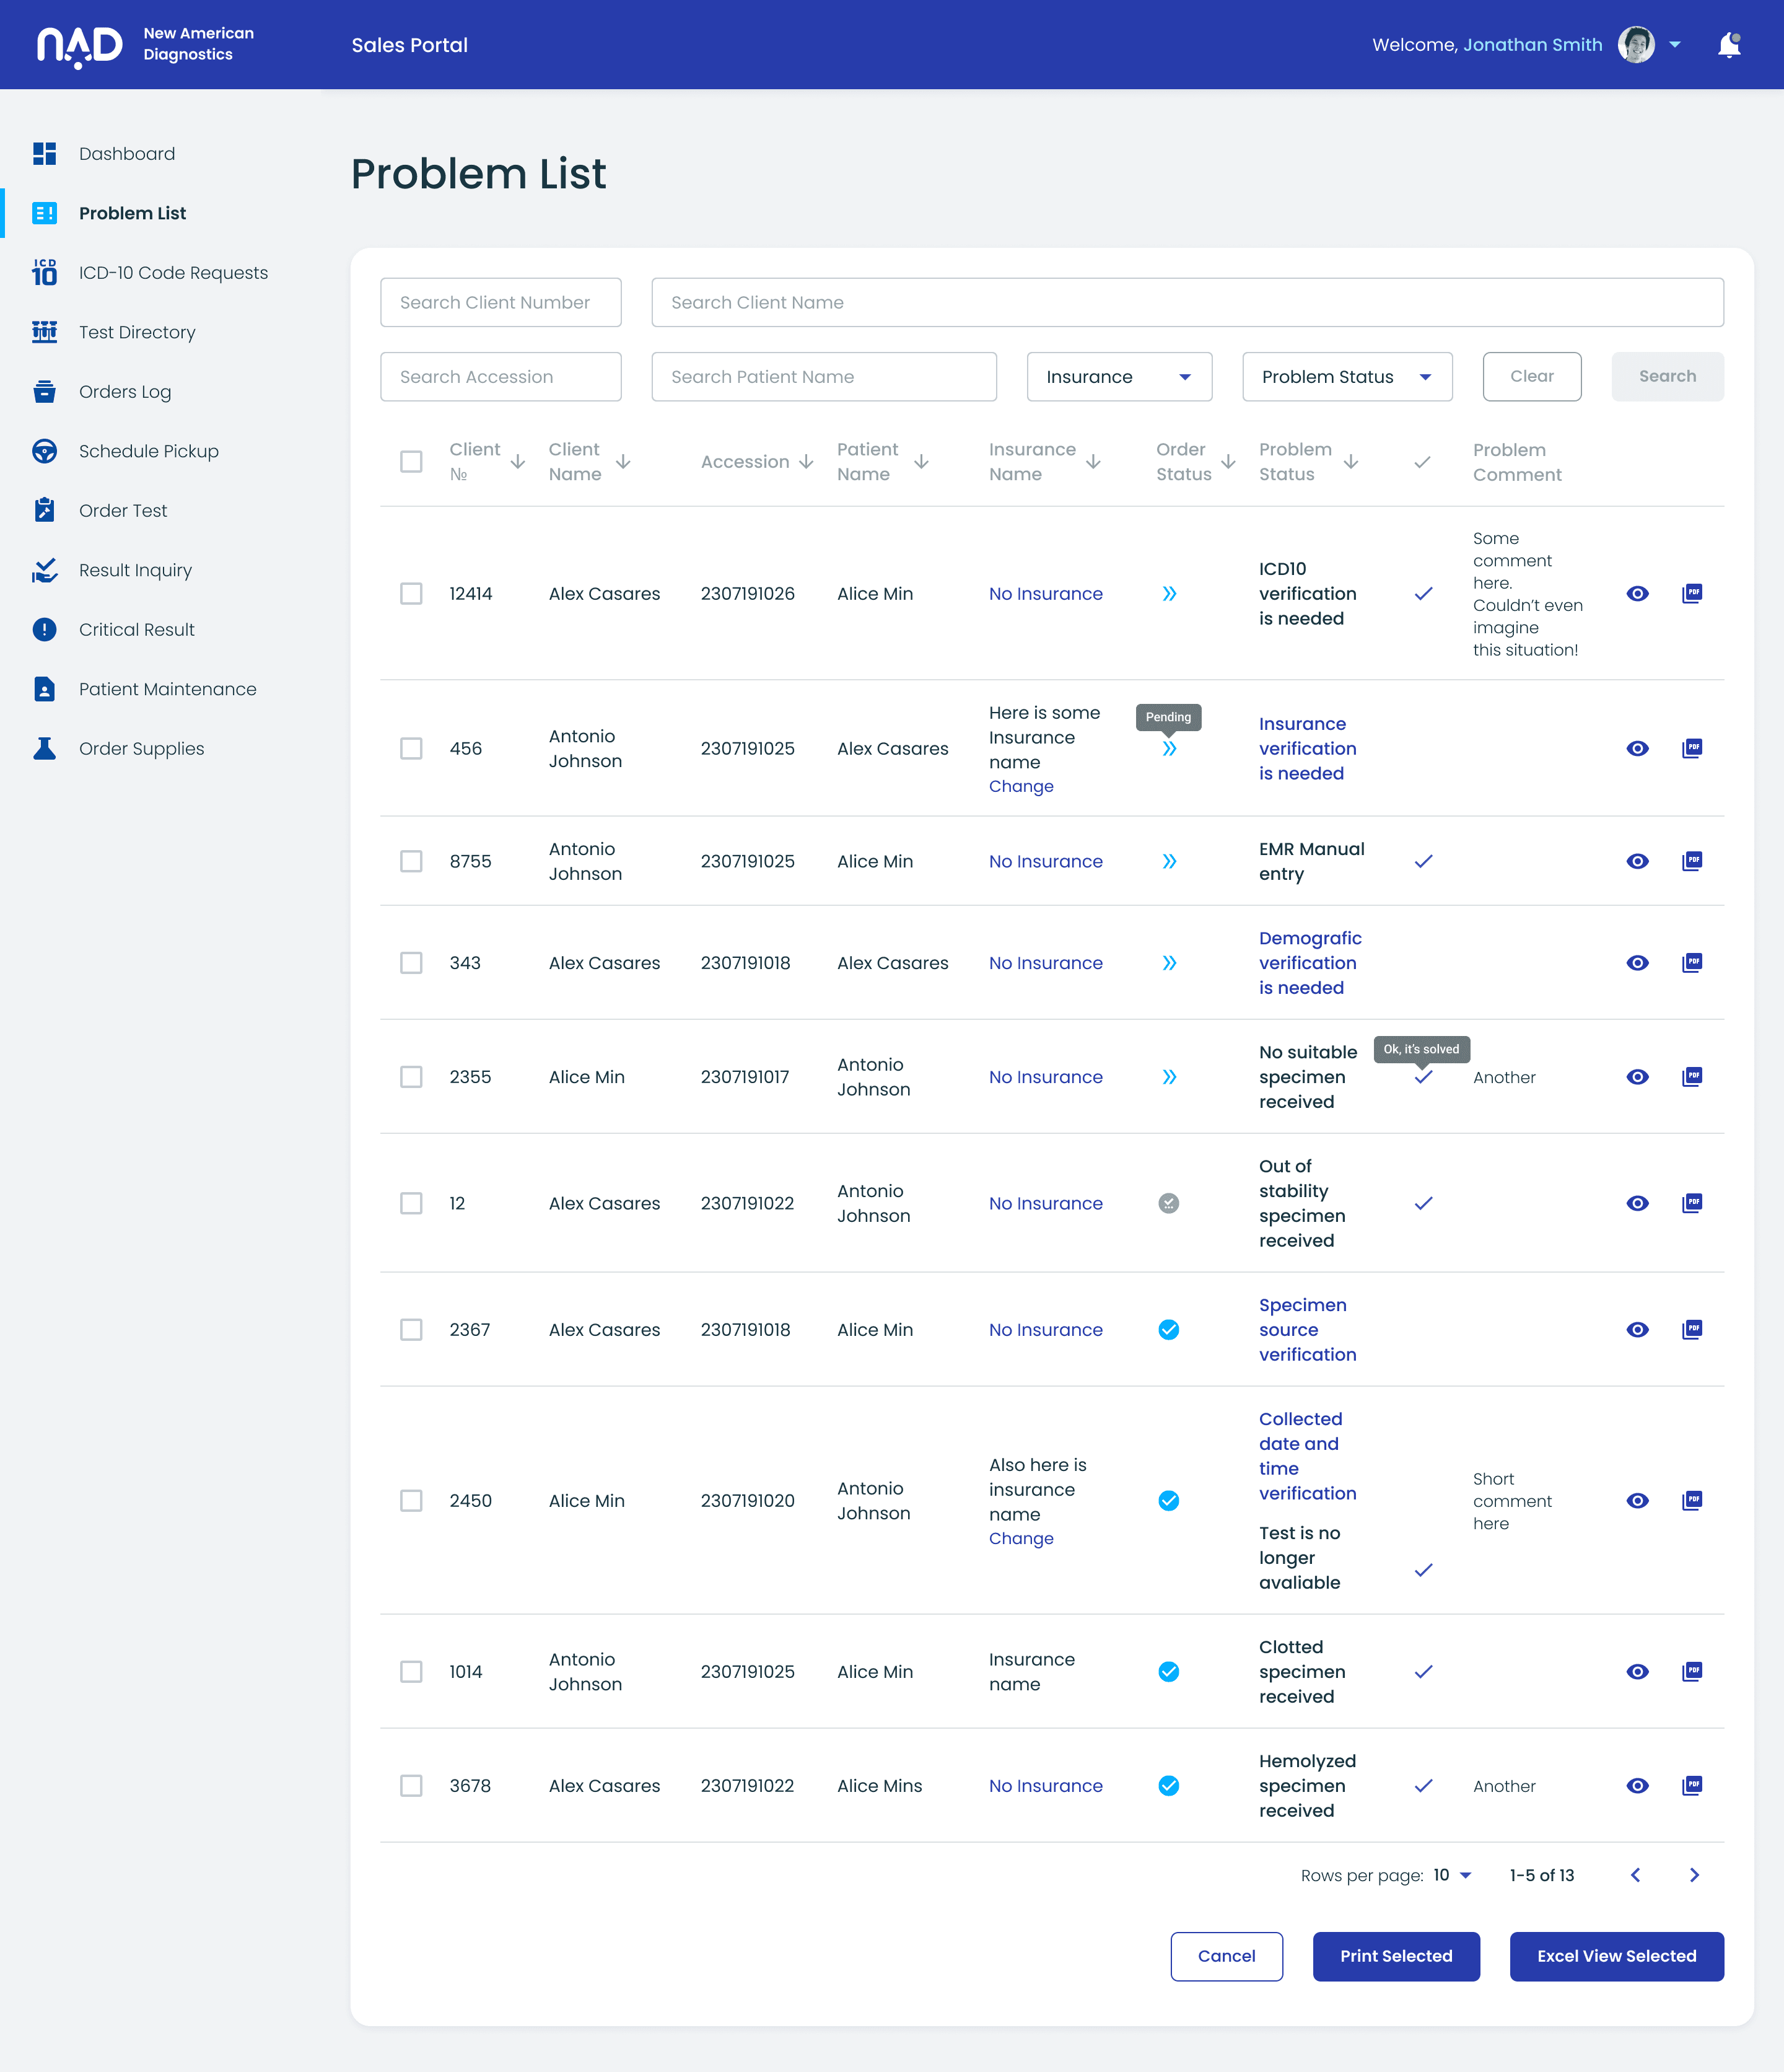Go to previous page of results
The image size is (1784, 2072).
point(1636,1875)
